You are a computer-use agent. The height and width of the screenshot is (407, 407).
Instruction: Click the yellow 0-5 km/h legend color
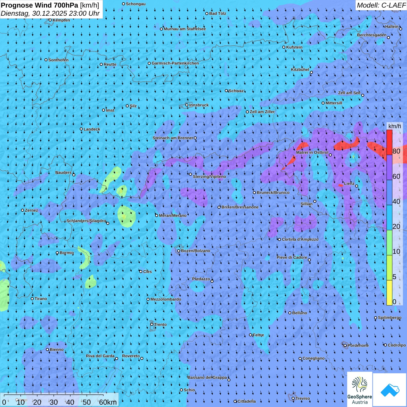[x=389, y=293]
